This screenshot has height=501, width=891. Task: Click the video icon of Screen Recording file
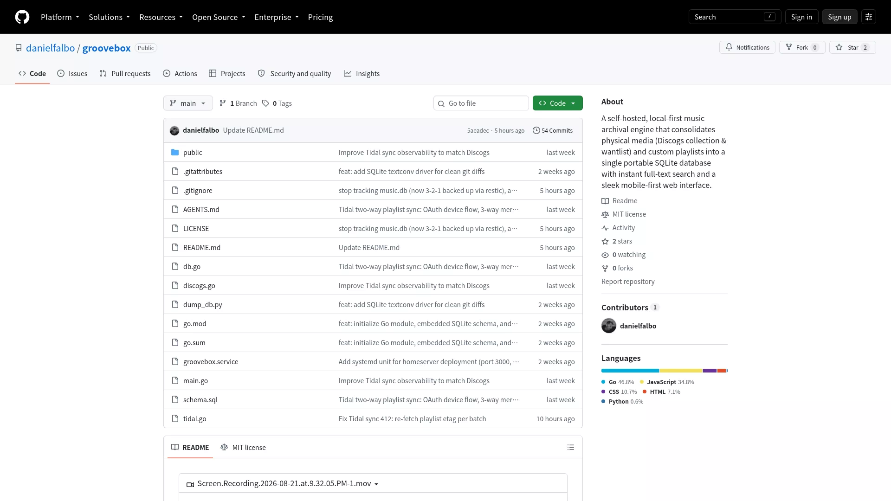(190, 485)
